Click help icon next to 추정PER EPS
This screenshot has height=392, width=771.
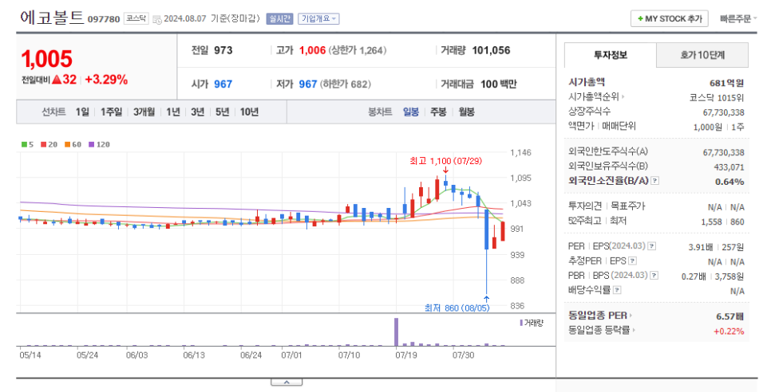632,261
